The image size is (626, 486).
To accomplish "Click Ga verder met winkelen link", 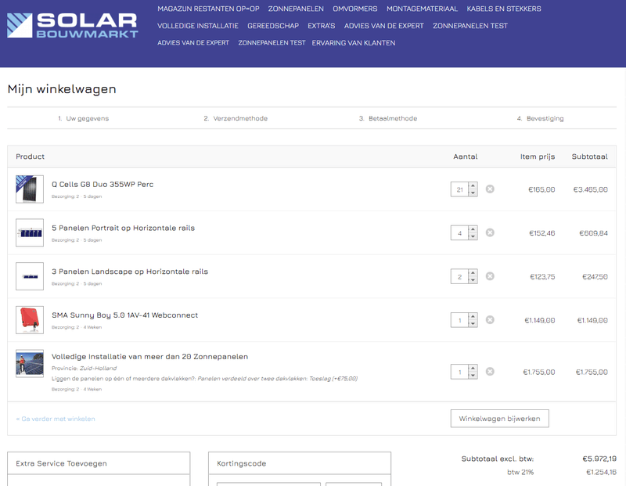I will click(x=56, y=419).
